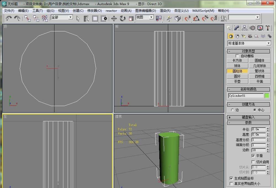Switch to the Lights create category
This screenshot has width=276, height=188.
click(243, 36)
